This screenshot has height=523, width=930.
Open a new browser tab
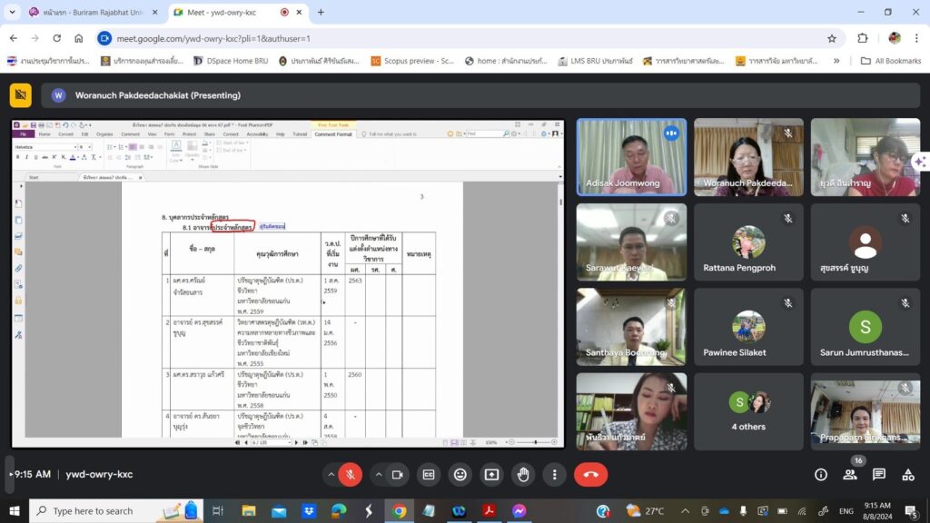(321, 12)
